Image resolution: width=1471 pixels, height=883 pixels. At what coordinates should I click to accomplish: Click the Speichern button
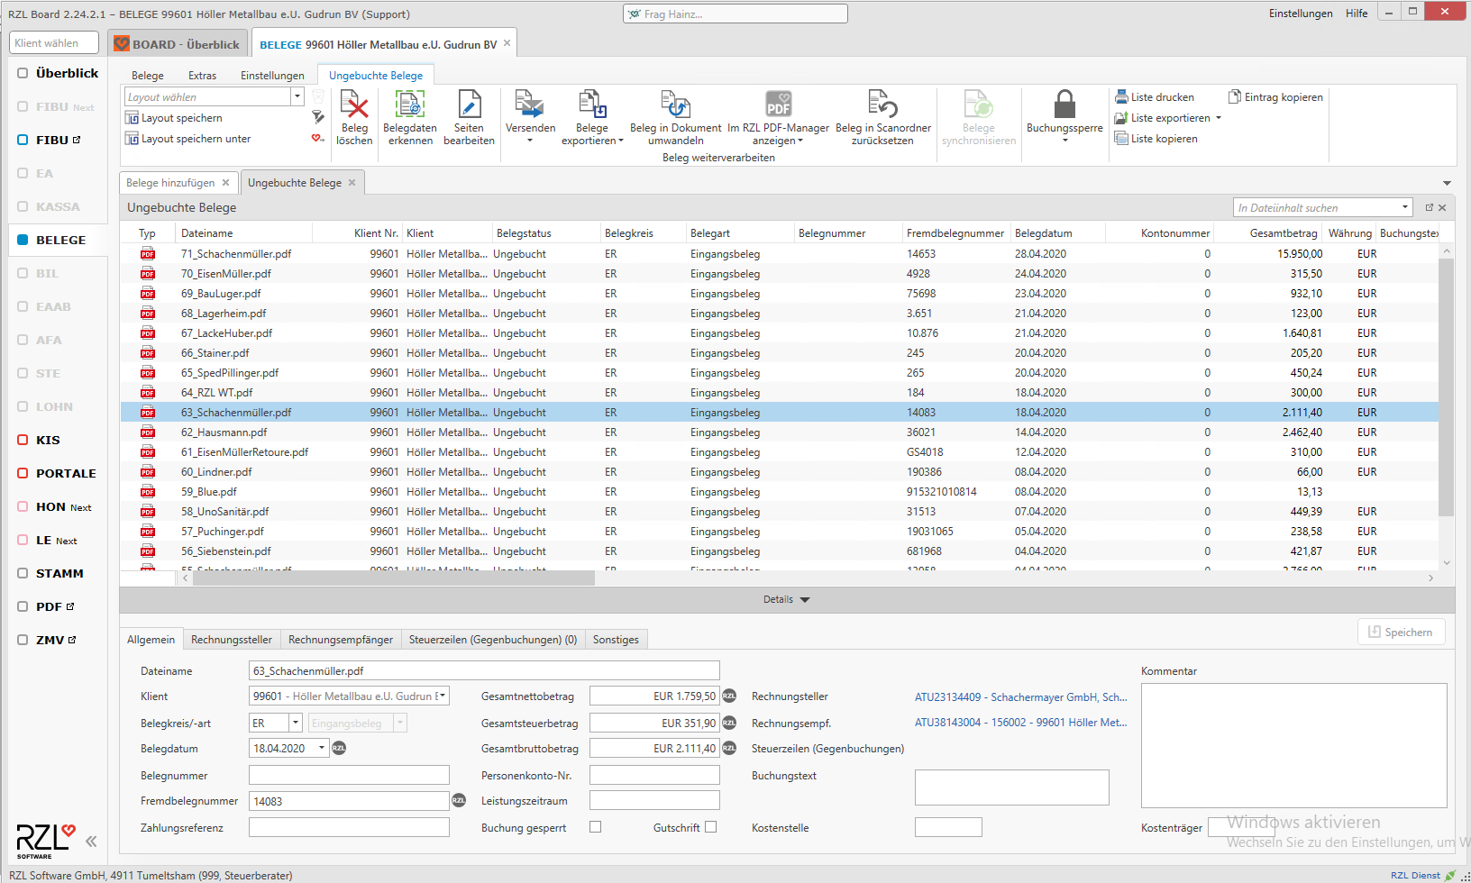1401,633
